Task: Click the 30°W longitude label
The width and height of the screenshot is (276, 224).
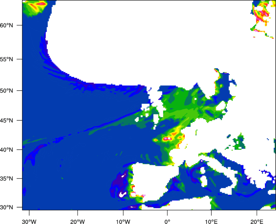Action: (29, 222)
